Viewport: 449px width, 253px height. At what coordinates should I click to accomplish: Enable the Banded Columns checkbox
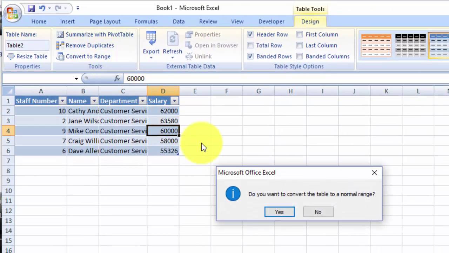[300, 56]
